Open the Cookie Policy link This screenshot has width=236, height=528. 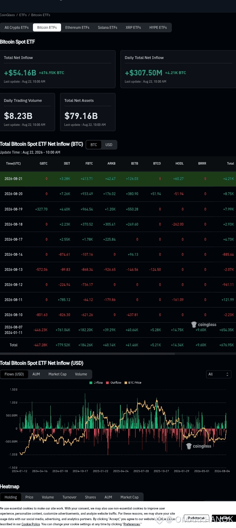tap(31, 524)
